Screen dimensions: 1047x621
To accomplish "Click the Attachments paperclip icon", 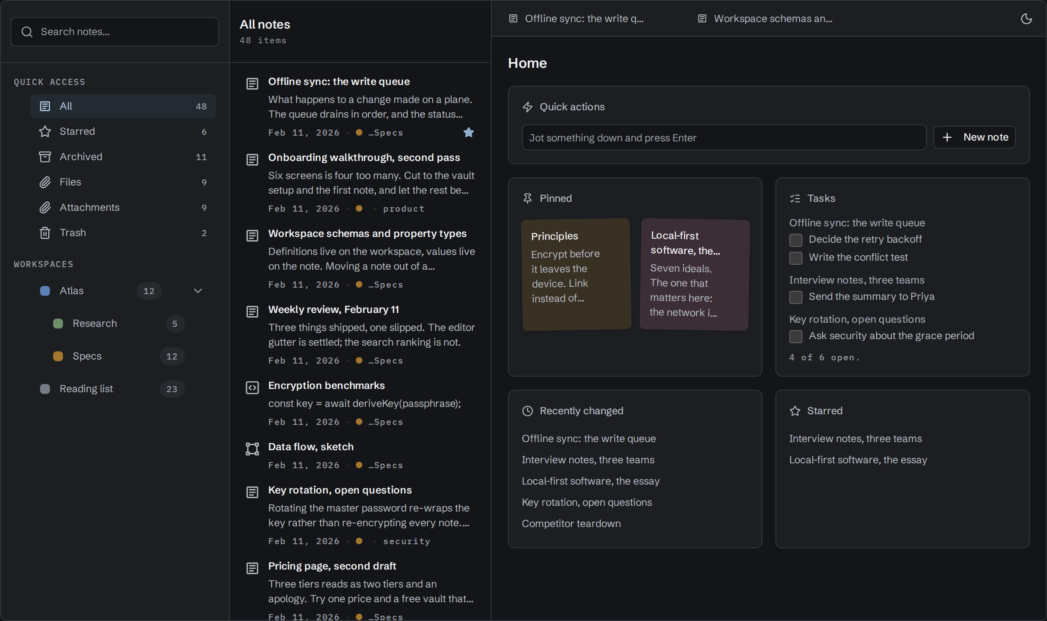I will 45,207.
